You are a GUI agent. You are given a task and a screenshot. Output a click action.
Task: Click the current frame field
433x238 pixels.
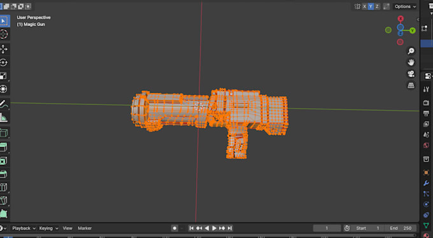click(327, 228)
